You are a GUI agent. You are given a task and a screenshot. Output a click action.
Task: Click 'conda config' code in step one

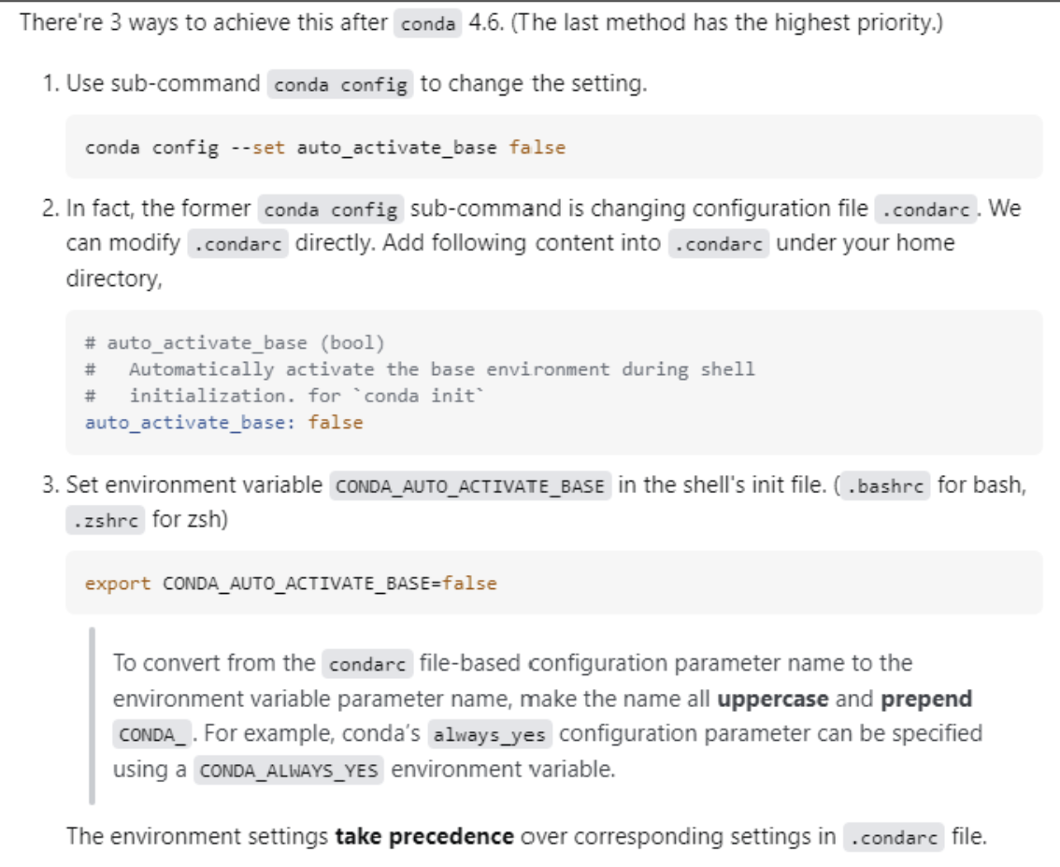(x=340, y=84)
